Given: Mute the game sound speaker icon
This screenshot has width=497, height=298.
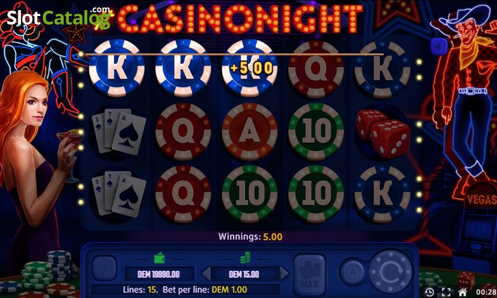Looking at the screenshot, I should click(x=439, y=46).
